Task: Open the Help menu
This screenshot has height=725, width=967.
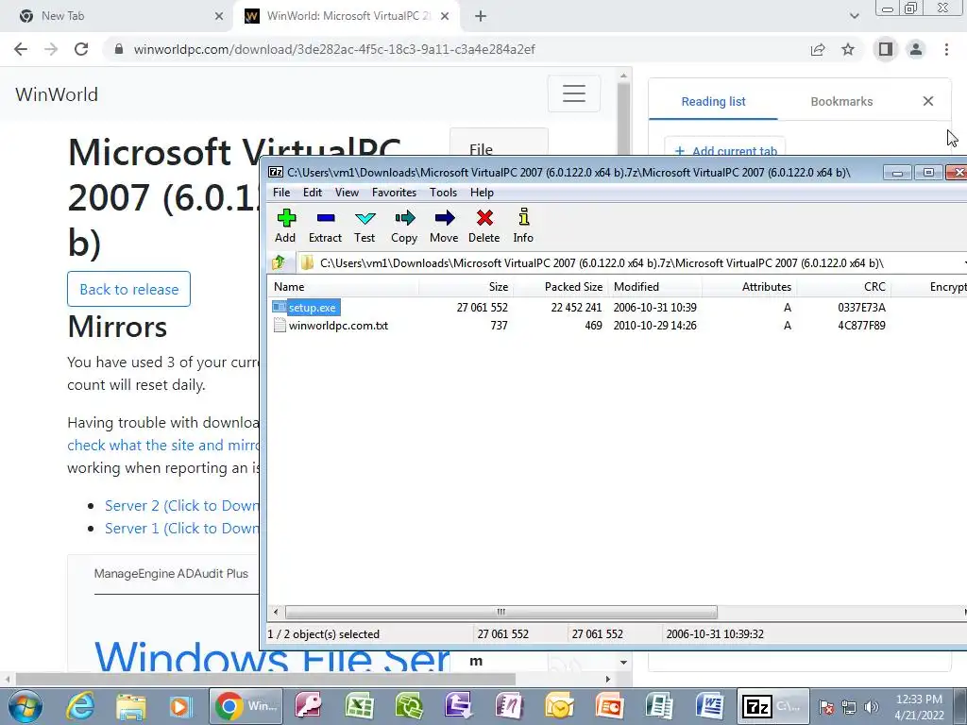Action: coord(482,193)
